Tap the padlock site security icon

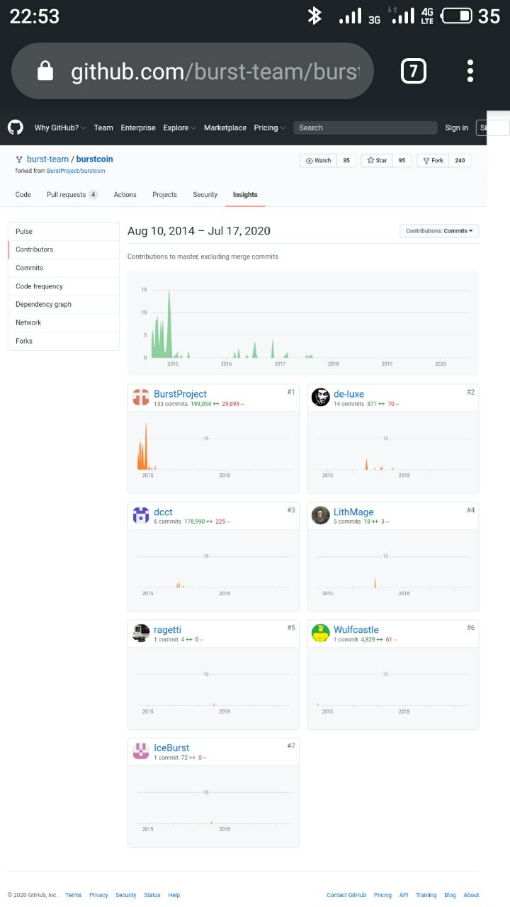point(45,71)
